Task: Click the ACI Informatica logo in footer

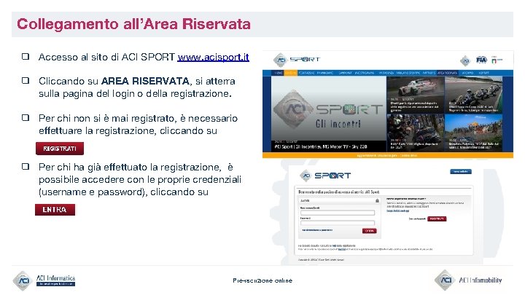Action: [44, 280]
